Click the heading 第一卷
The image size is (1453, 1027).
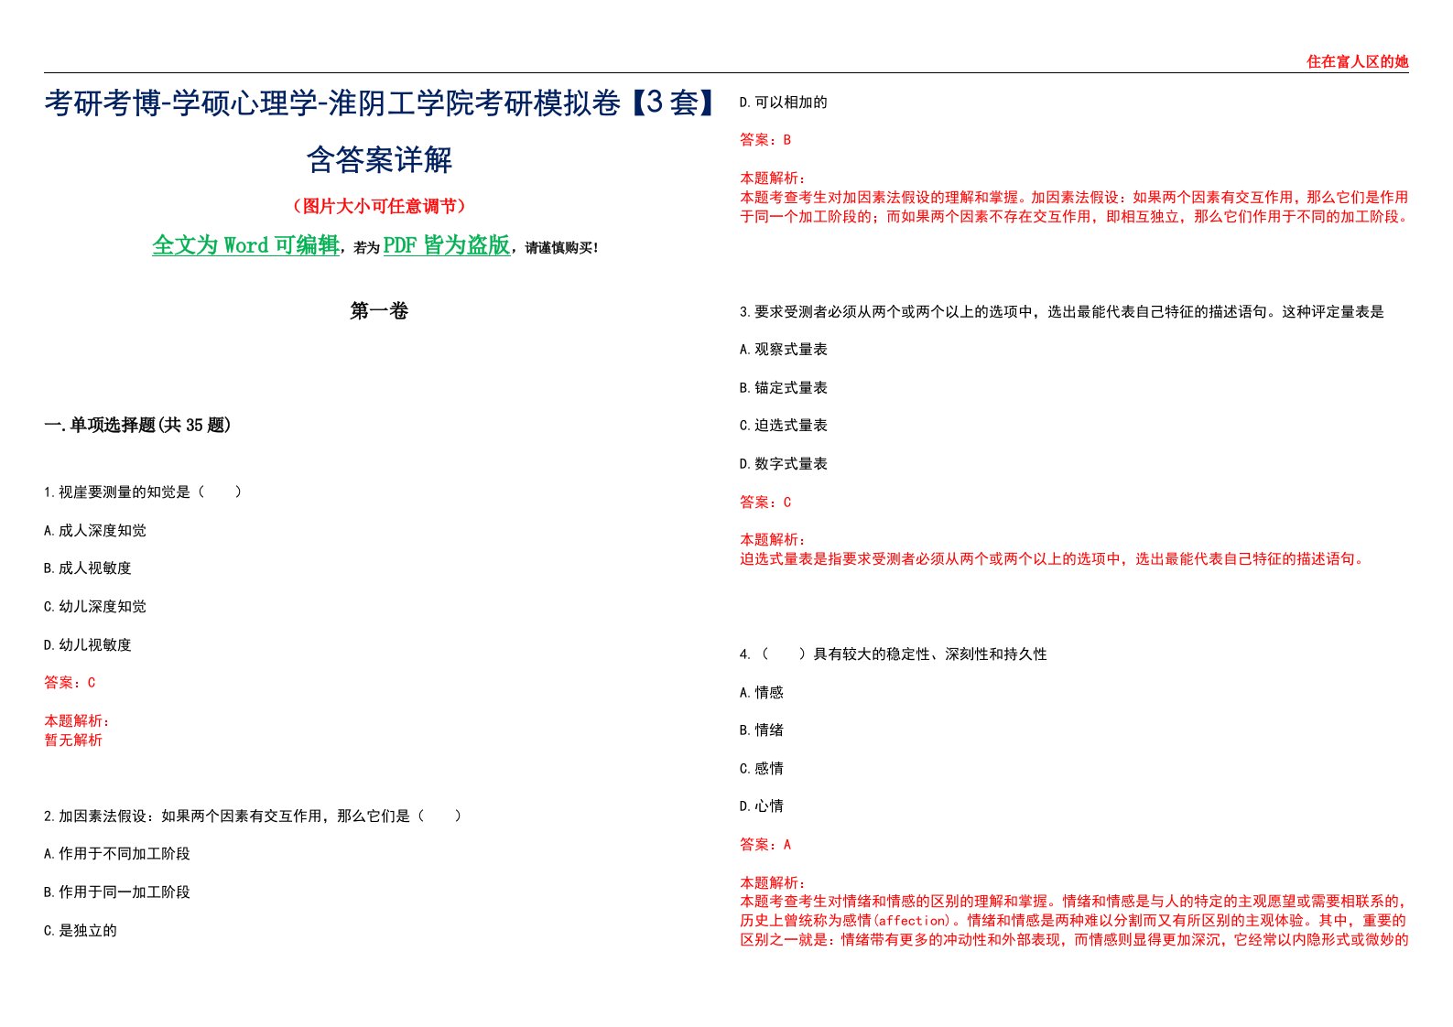[x=379, y=311]
